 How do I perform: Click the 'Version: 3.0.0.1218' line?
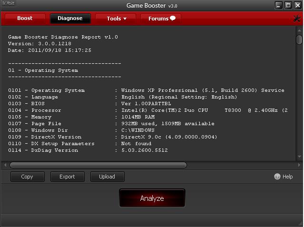click(39, 44)
